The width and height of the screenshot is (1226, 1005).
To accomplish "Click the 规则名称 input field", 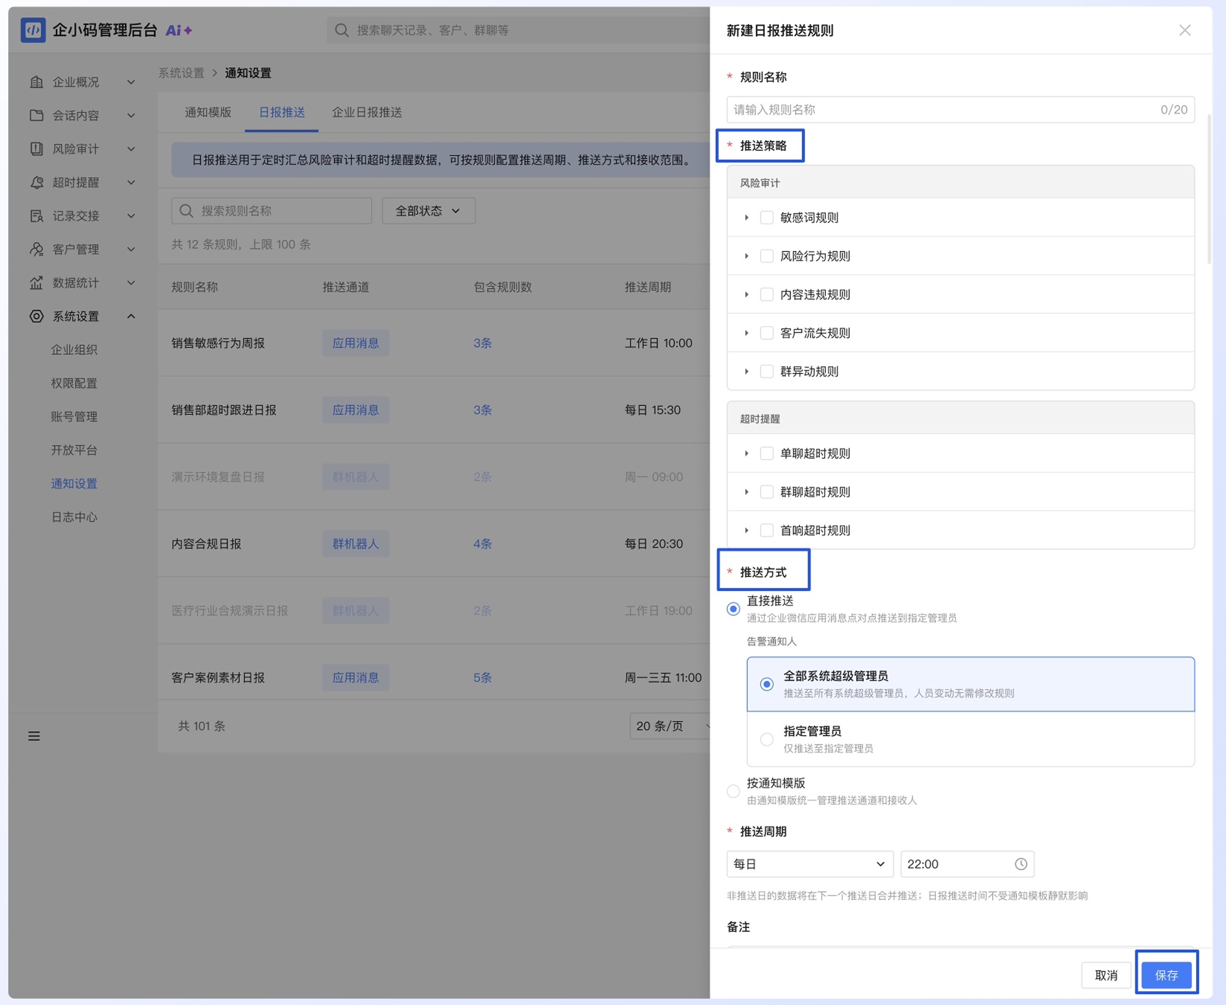I will tap(960, 110).
